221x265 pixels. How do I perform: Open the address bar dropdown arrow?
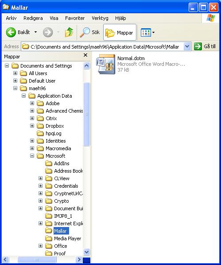click(187, 46)
